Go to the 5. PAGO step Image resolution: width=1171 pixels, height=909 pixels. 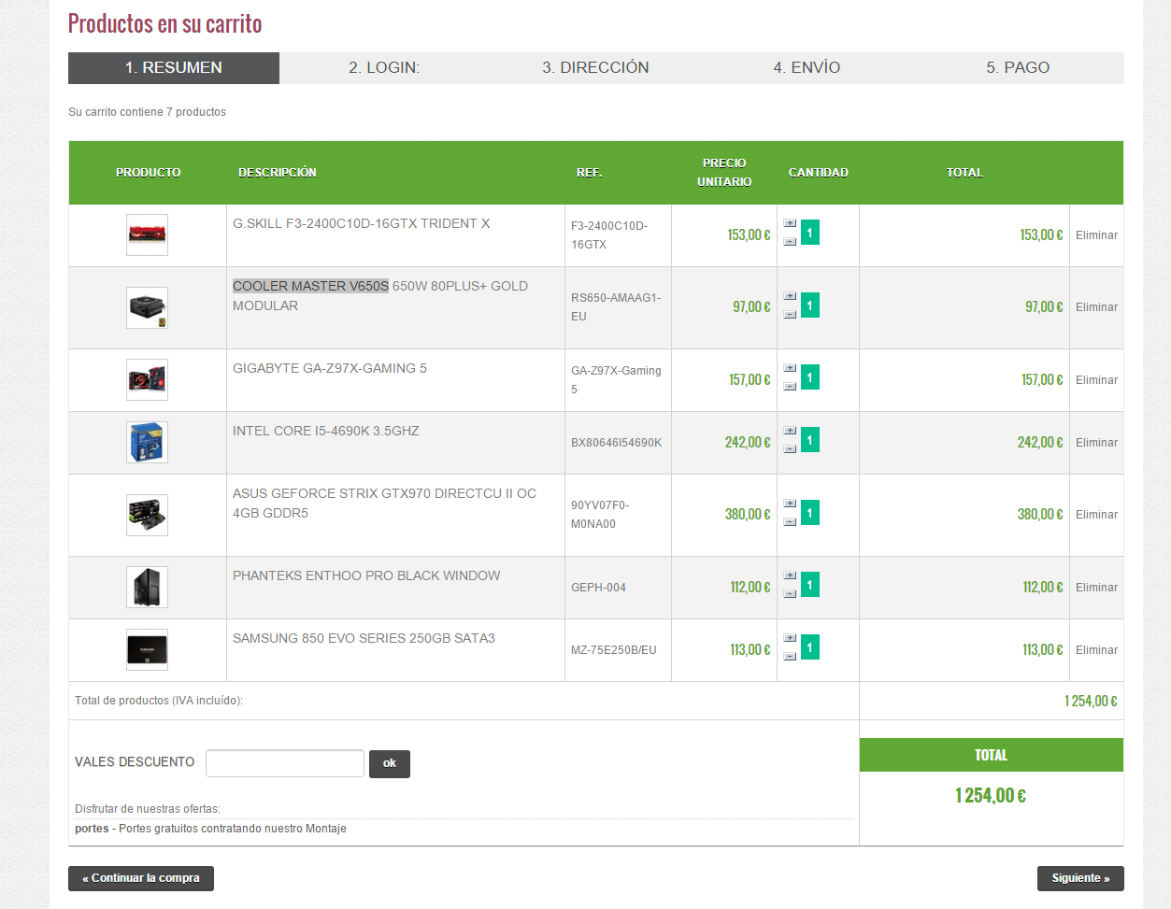pyautogui.click(x=1018, y=68)
